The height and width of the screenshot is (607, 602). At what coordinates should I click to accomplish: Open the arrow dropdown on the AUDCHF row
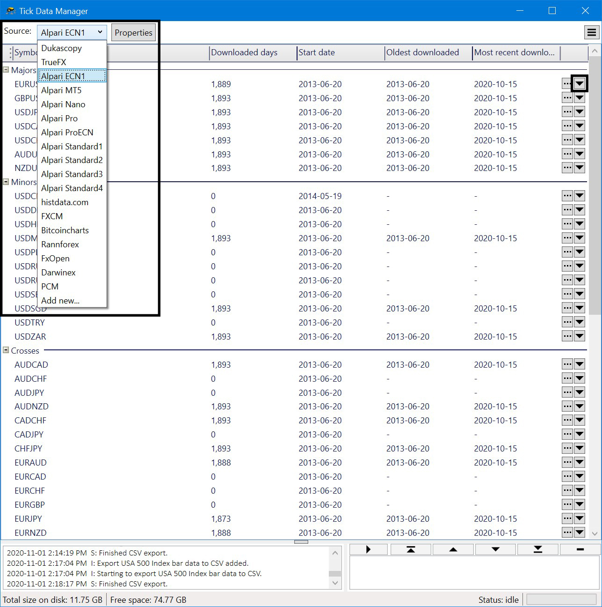coord(580,378)
